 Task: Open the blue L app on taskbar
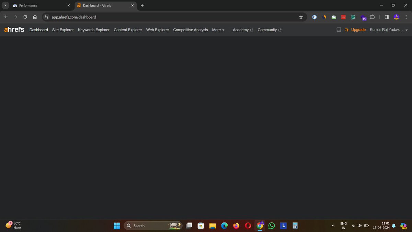[284, 225]
